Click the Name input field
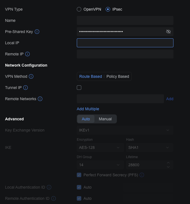 [125, 20]
